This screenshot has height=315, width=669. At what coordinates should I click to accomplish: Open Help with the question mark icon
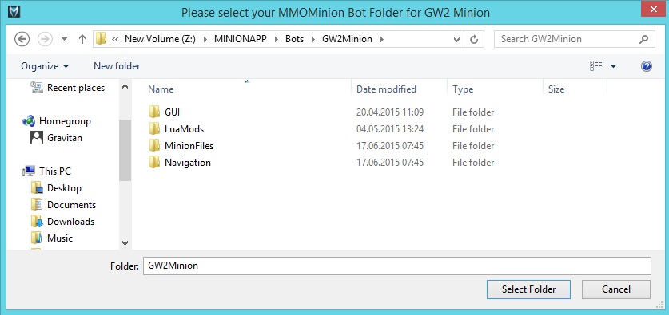pos(647,66)
